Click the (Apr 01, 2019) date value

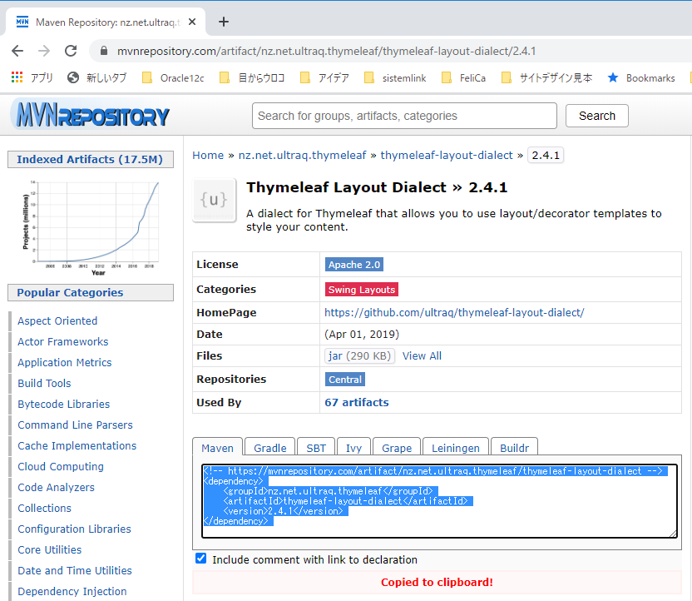click(x=362, y=335)
